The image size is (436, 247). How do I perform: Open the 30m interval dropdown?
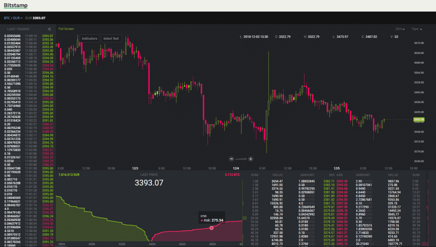(x=400, y=29)
